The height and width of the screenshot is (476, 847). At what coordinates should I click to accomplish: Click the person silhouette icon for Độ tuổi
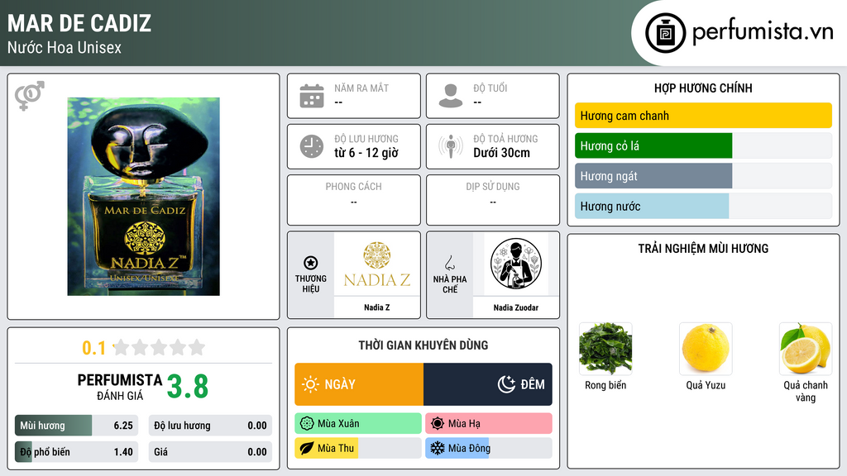[451, 96]
